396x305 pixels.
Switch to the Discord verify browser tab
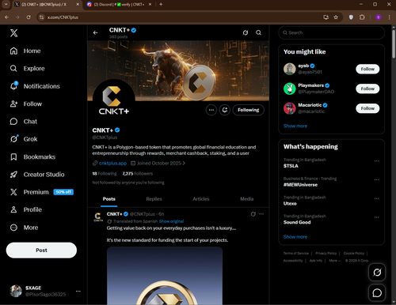click(120, 5)
